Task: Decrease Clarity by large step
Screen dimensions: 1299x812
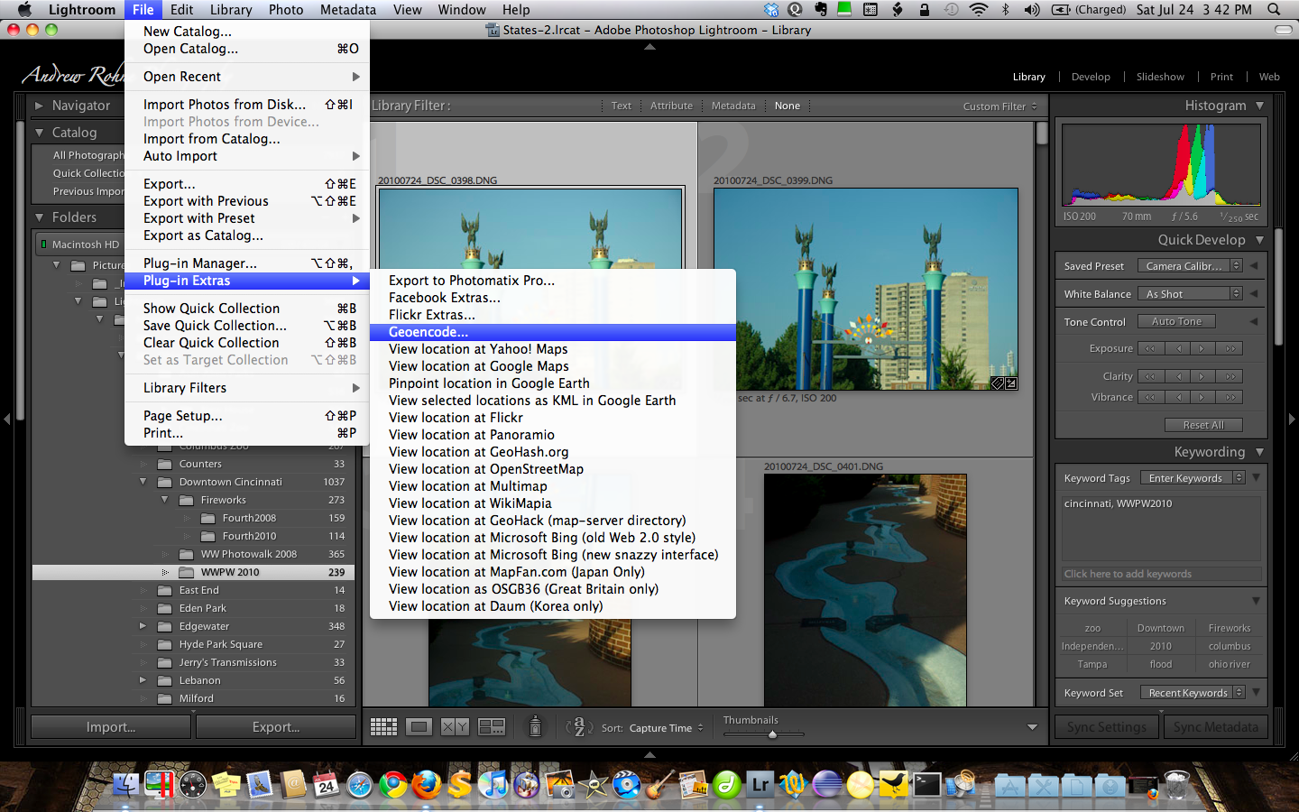Action: [x=1149, y=376]
